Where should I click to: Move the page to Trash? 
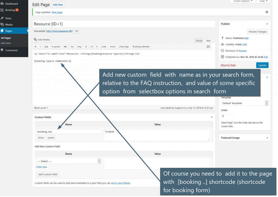228,65
